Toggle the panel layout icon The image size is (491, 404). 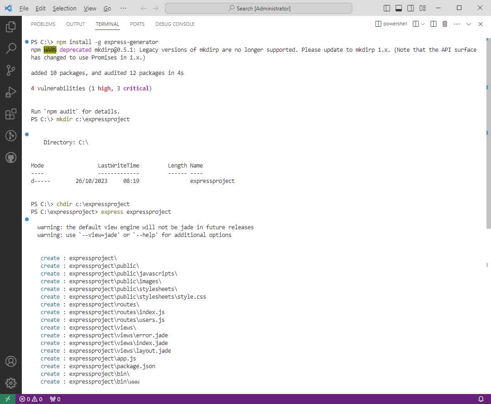click(399, 8)
